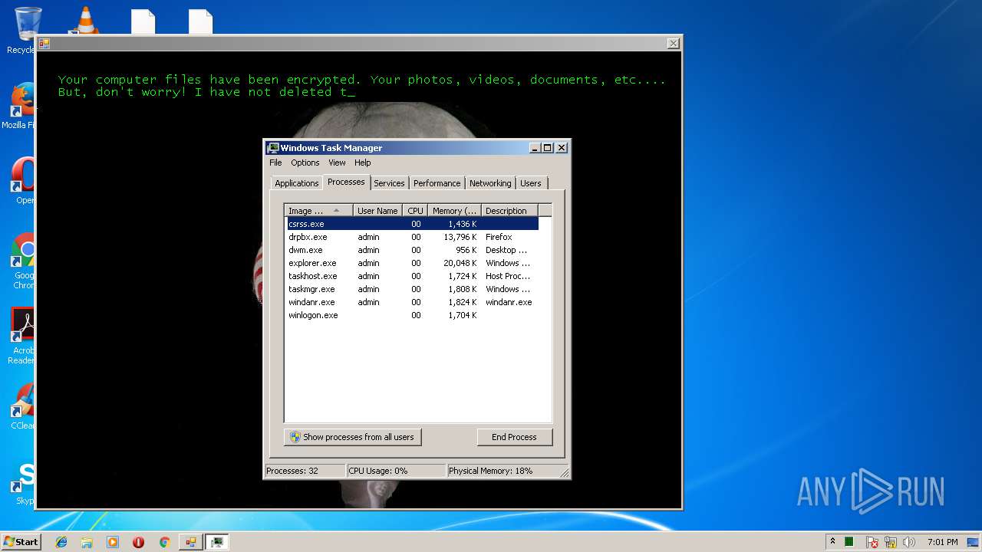Click Task Manager CPU tray icon

(849, 542)
